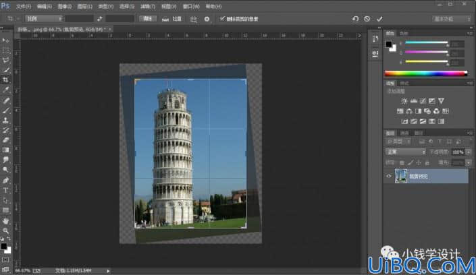The image size is (476, 275).
Task: Select the History Brush tool
Action: click(5, 130)
